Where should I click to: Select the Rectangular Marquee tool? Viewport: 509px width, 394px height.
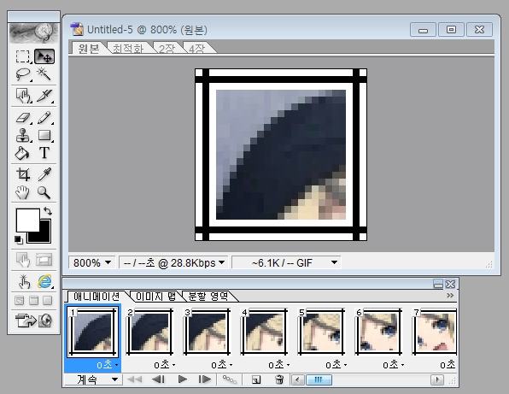23,56
